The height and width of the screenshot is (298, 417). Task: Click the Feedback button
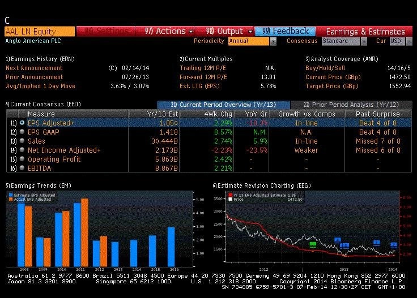click(x=285, y=31)
